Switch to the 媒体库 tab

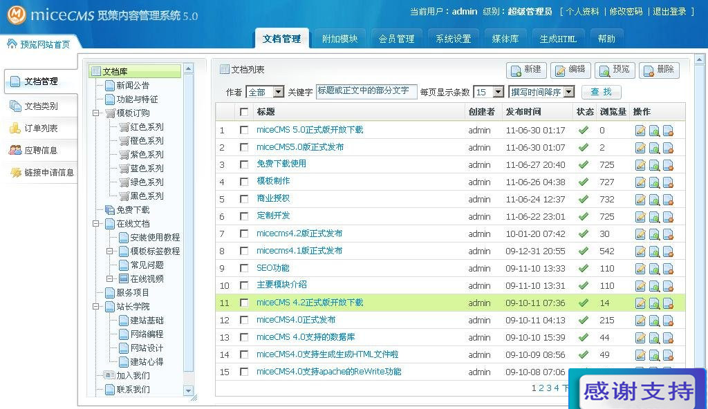[x=505, y=39]
